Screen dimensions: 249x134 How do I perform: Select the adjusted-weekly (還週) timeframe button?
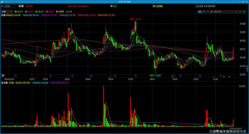coord(216,12)
